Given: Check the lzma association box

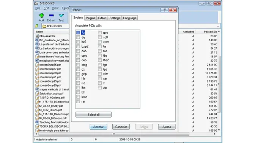Looking at the screenshot, I should coord(78,97).
